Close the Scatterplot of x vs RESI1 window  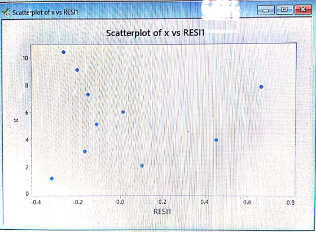pyautogui.click(x=303, y=10)
